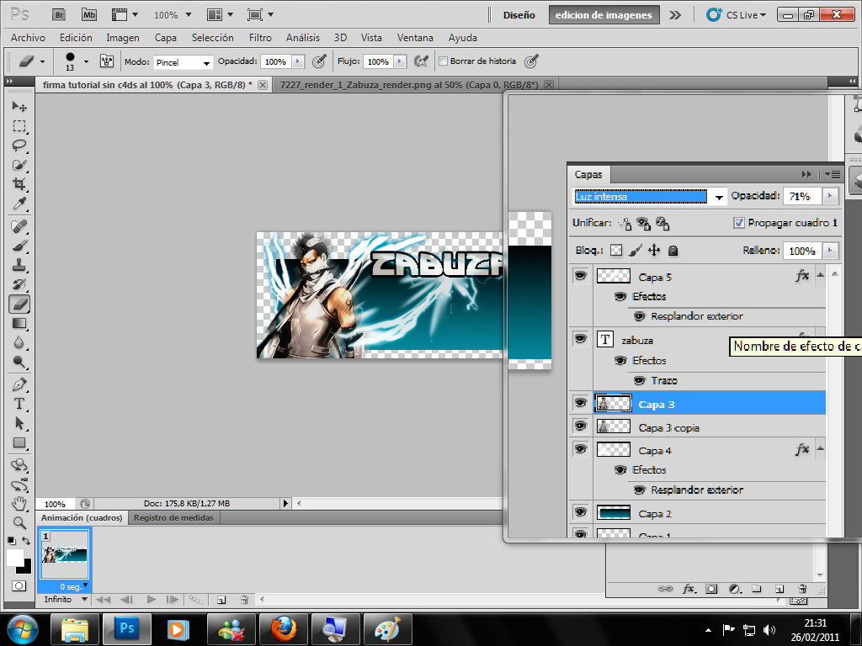Select the Path Selection tool
The image size is (862, 646).
[19, 423]
